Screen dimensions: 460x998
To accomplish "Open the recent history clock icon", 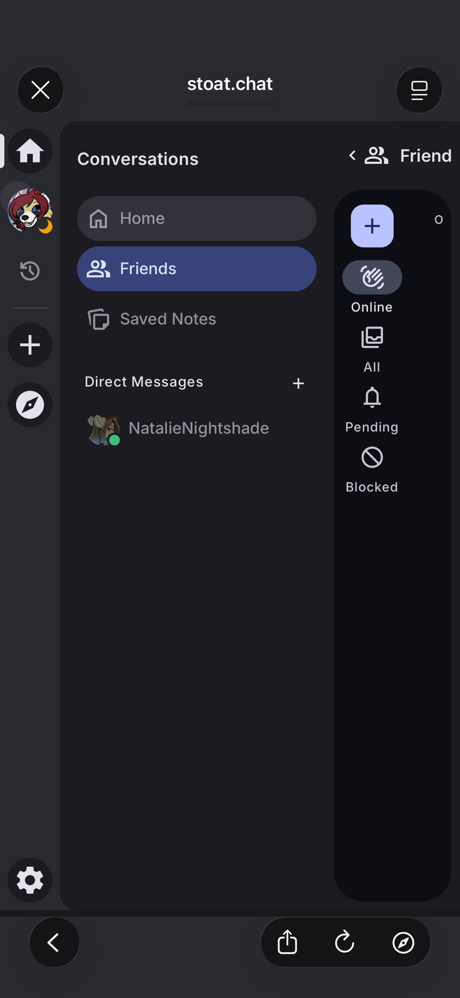I will 30,271.
